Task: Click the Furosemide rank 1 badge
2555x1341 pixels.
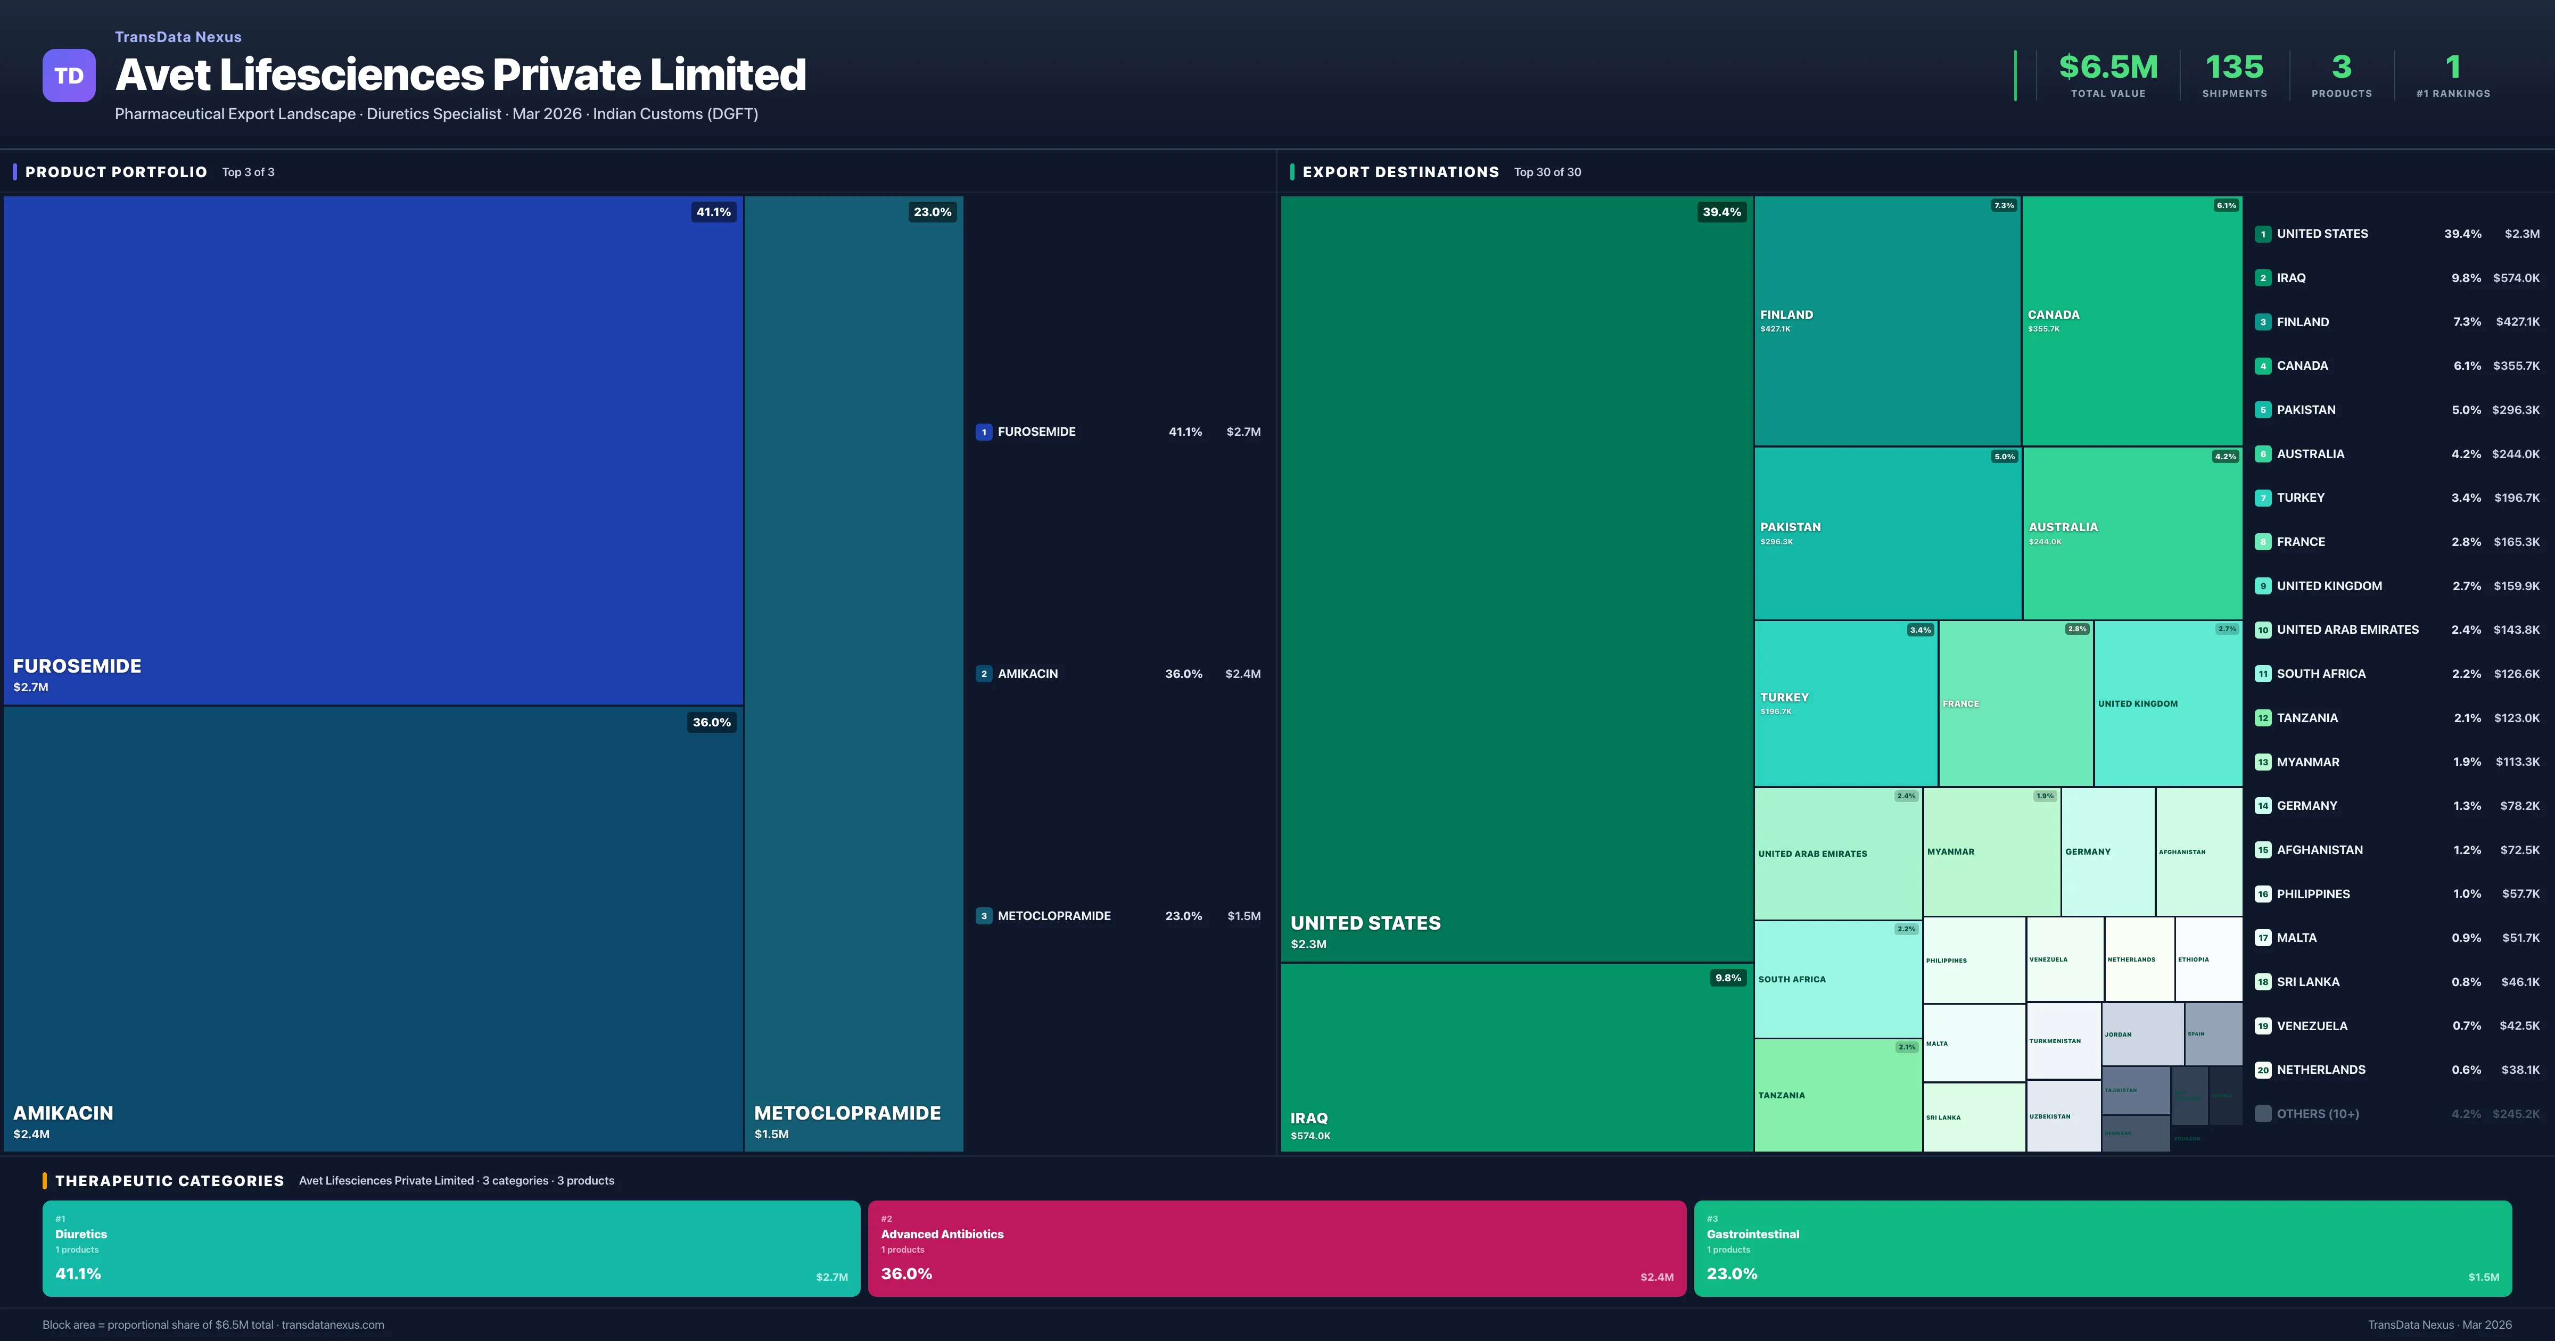Action: tap(983, 432)
